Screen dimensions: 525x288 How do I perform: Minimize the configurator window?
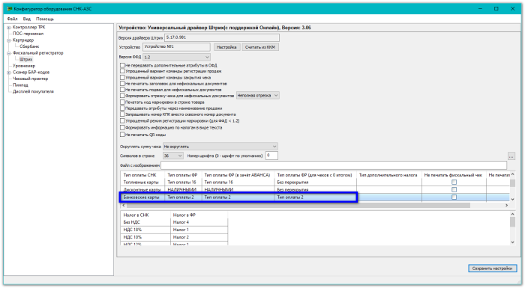point(480,9)
